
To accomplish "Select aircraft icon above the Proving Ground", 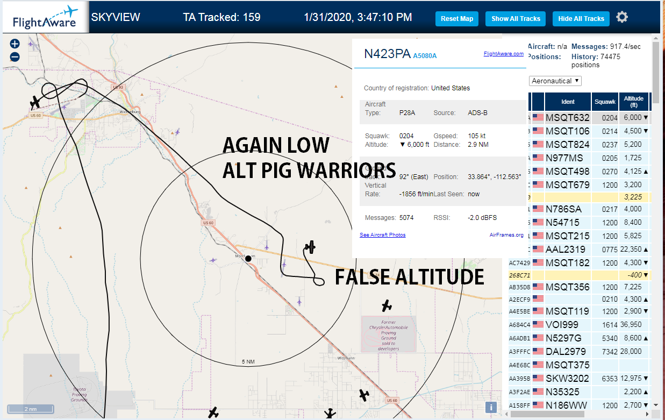I will click(x=387, y=305).
